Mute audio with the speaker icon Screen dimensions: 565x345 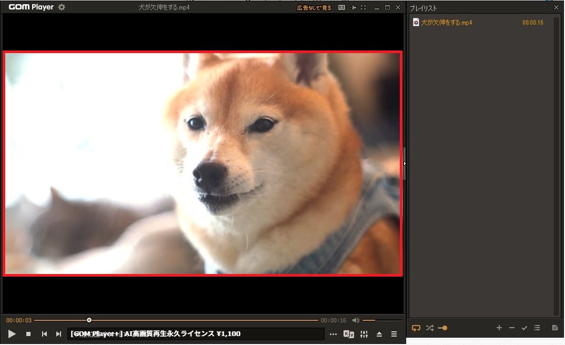[x=356, y=320]
